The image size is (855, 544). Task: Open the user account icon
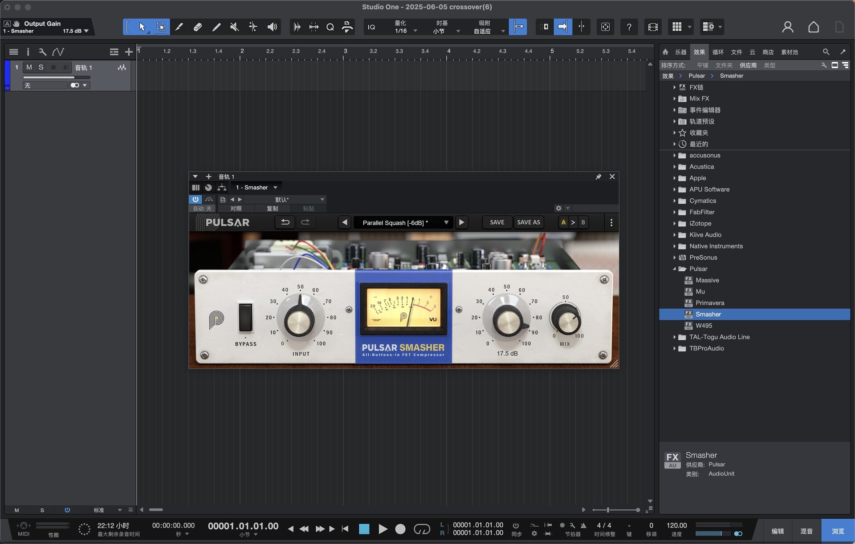tap(788, 27)
